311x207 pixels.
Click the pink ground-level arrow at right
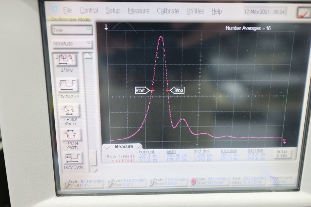point(284,141)
